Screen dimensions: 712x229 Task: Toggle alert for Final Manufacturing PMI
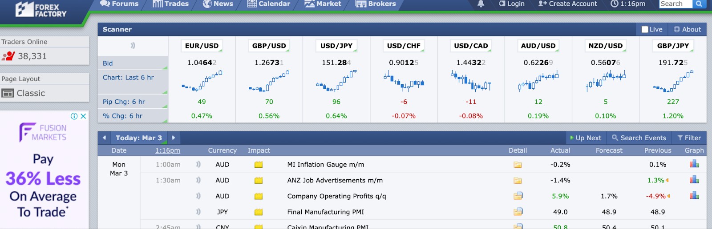click(198, 212)
